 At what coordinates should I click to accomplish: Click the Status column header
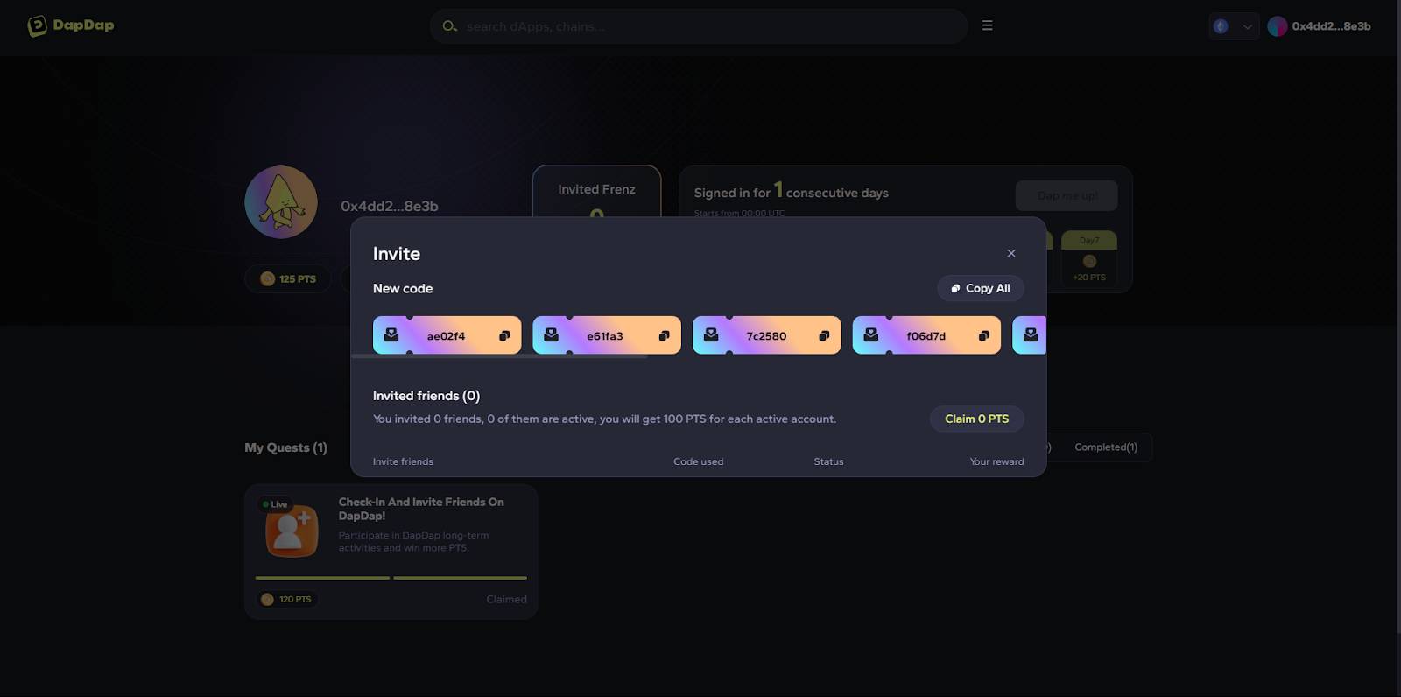click(x=828, y=461)
